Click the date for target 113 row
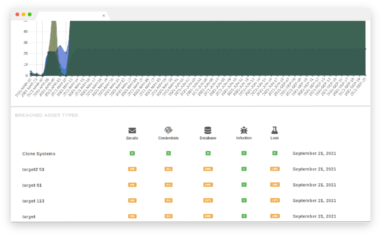The width and height of the screenshot is (381, 238). click(314, 201)
